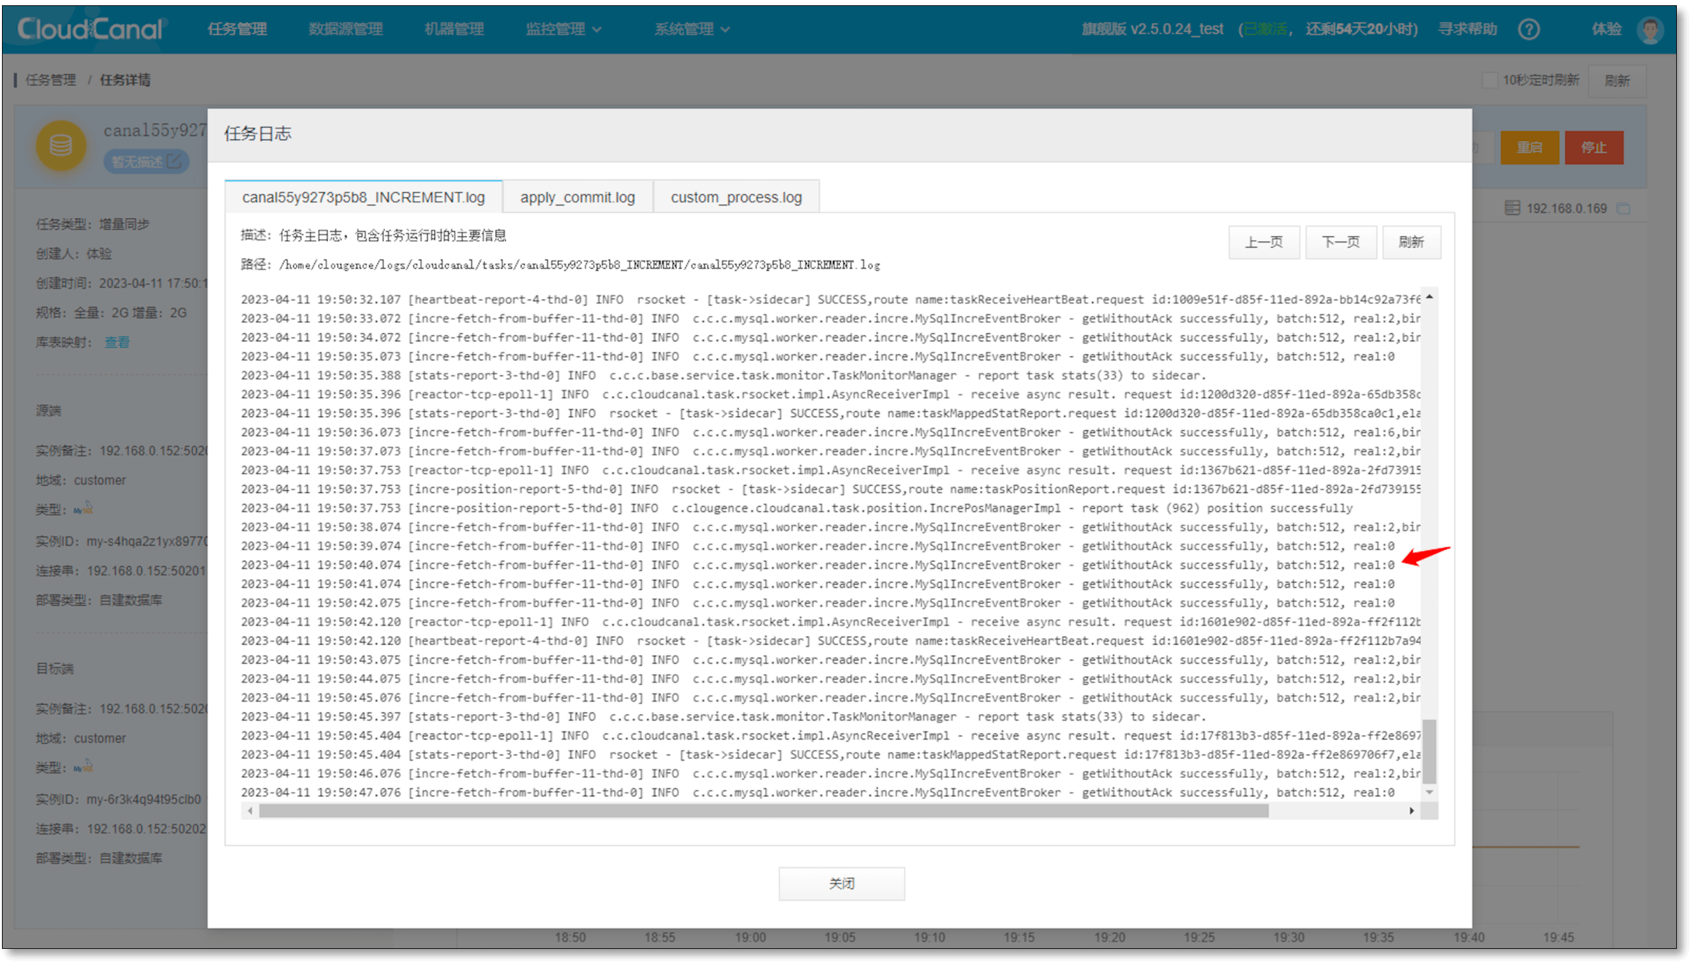Viewport: 1696px width, 968px height.
Task: Expand the 监控管理 dropdown menu
Action: (x=563, y=28)
